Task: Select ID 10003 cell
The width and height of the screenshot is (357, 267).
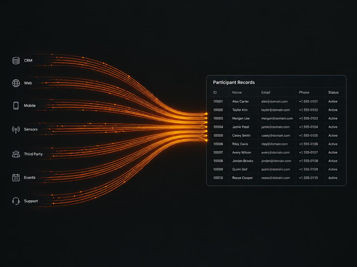Action: point(218,118)
